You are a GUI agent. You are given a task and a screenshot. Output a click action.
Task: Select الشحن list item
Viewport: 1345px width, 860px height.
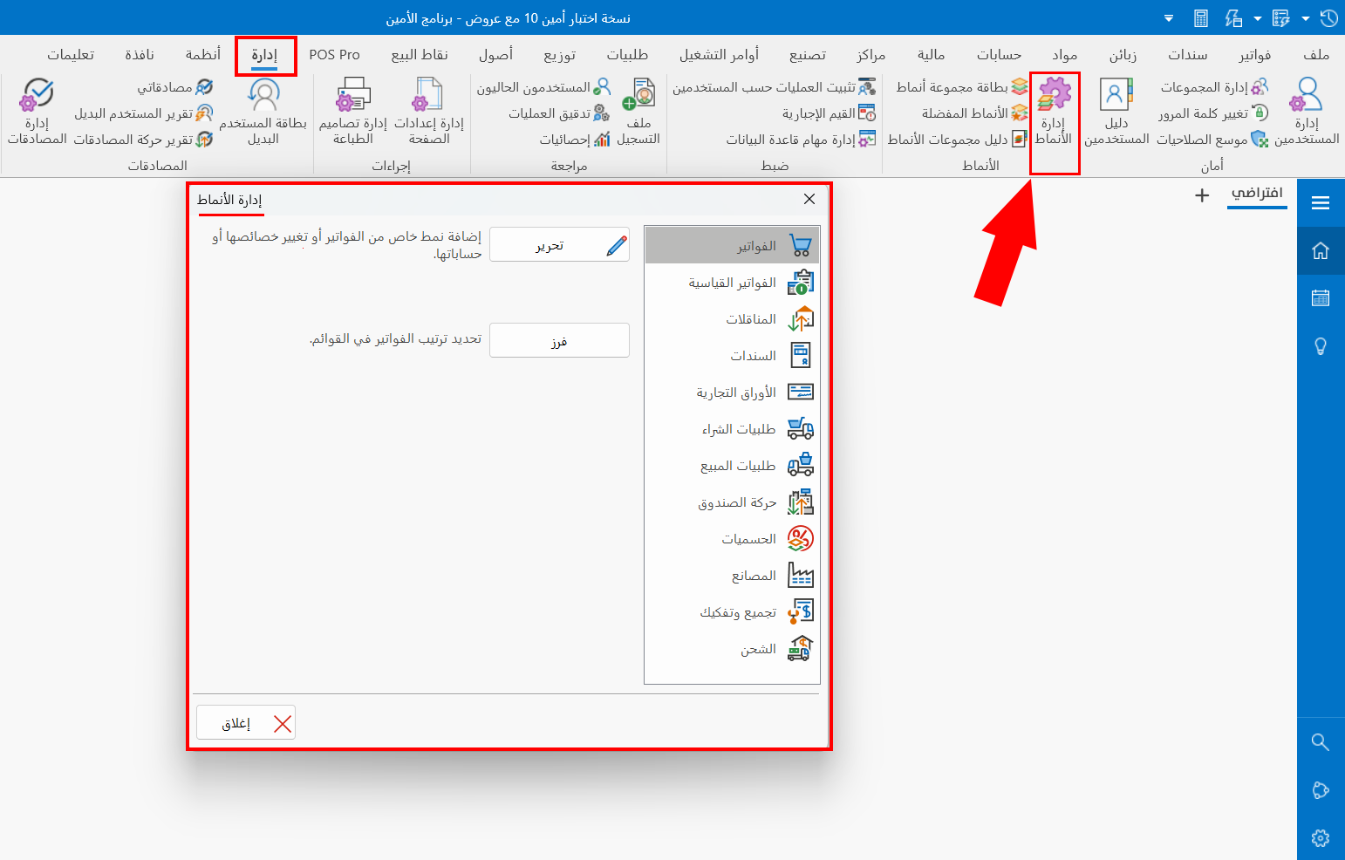[732, 649]
